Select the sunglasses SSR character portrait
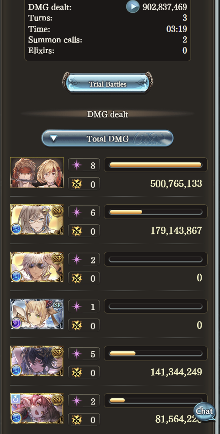220x434 pixels. 37,267
